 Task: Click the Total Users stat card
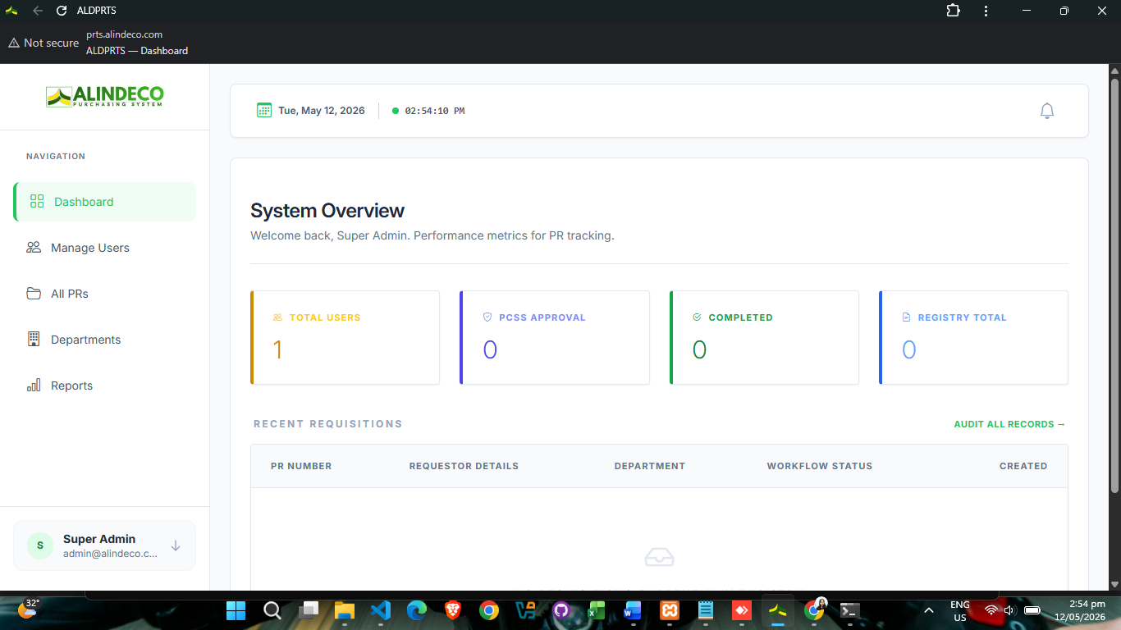coord(345,337)
